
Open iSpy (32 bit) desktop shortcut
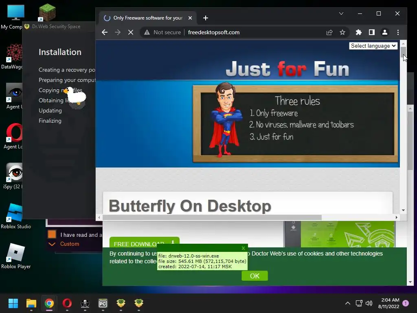coord(13,176)
